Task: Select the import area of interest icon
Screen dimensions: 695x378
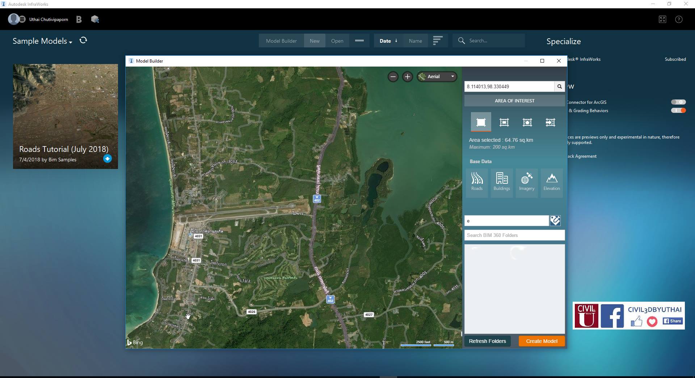Action: pos(550,122)
